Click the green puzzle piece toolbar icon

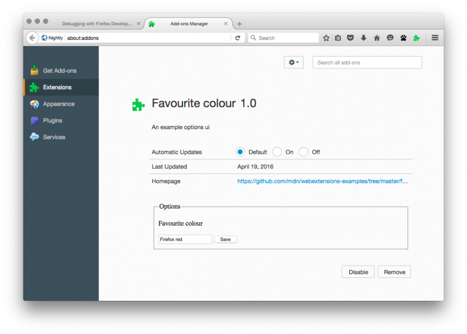click(417, 38)
